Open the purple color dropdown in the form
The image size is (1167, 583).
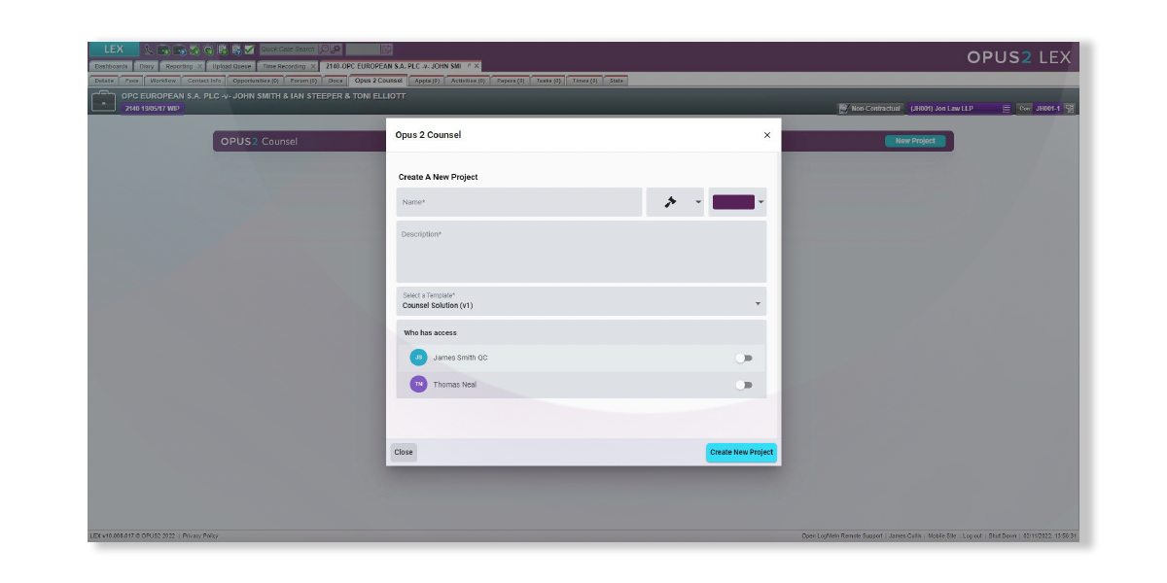[761, 202]
